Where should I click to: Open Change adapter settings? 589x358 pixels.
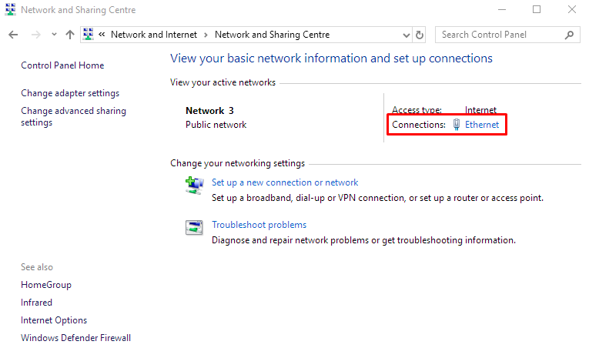pyautogui.click(x=70, y=93)
